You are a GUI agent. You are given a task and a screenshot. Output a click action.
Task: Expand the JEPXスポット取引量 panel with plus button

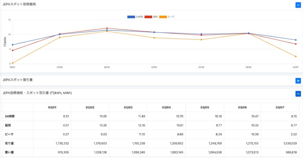click(x=298, y=81)
